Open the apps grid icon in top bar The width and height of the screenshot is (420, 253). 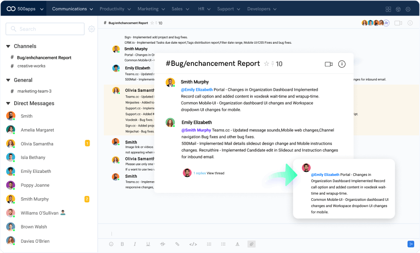(388, 9)
